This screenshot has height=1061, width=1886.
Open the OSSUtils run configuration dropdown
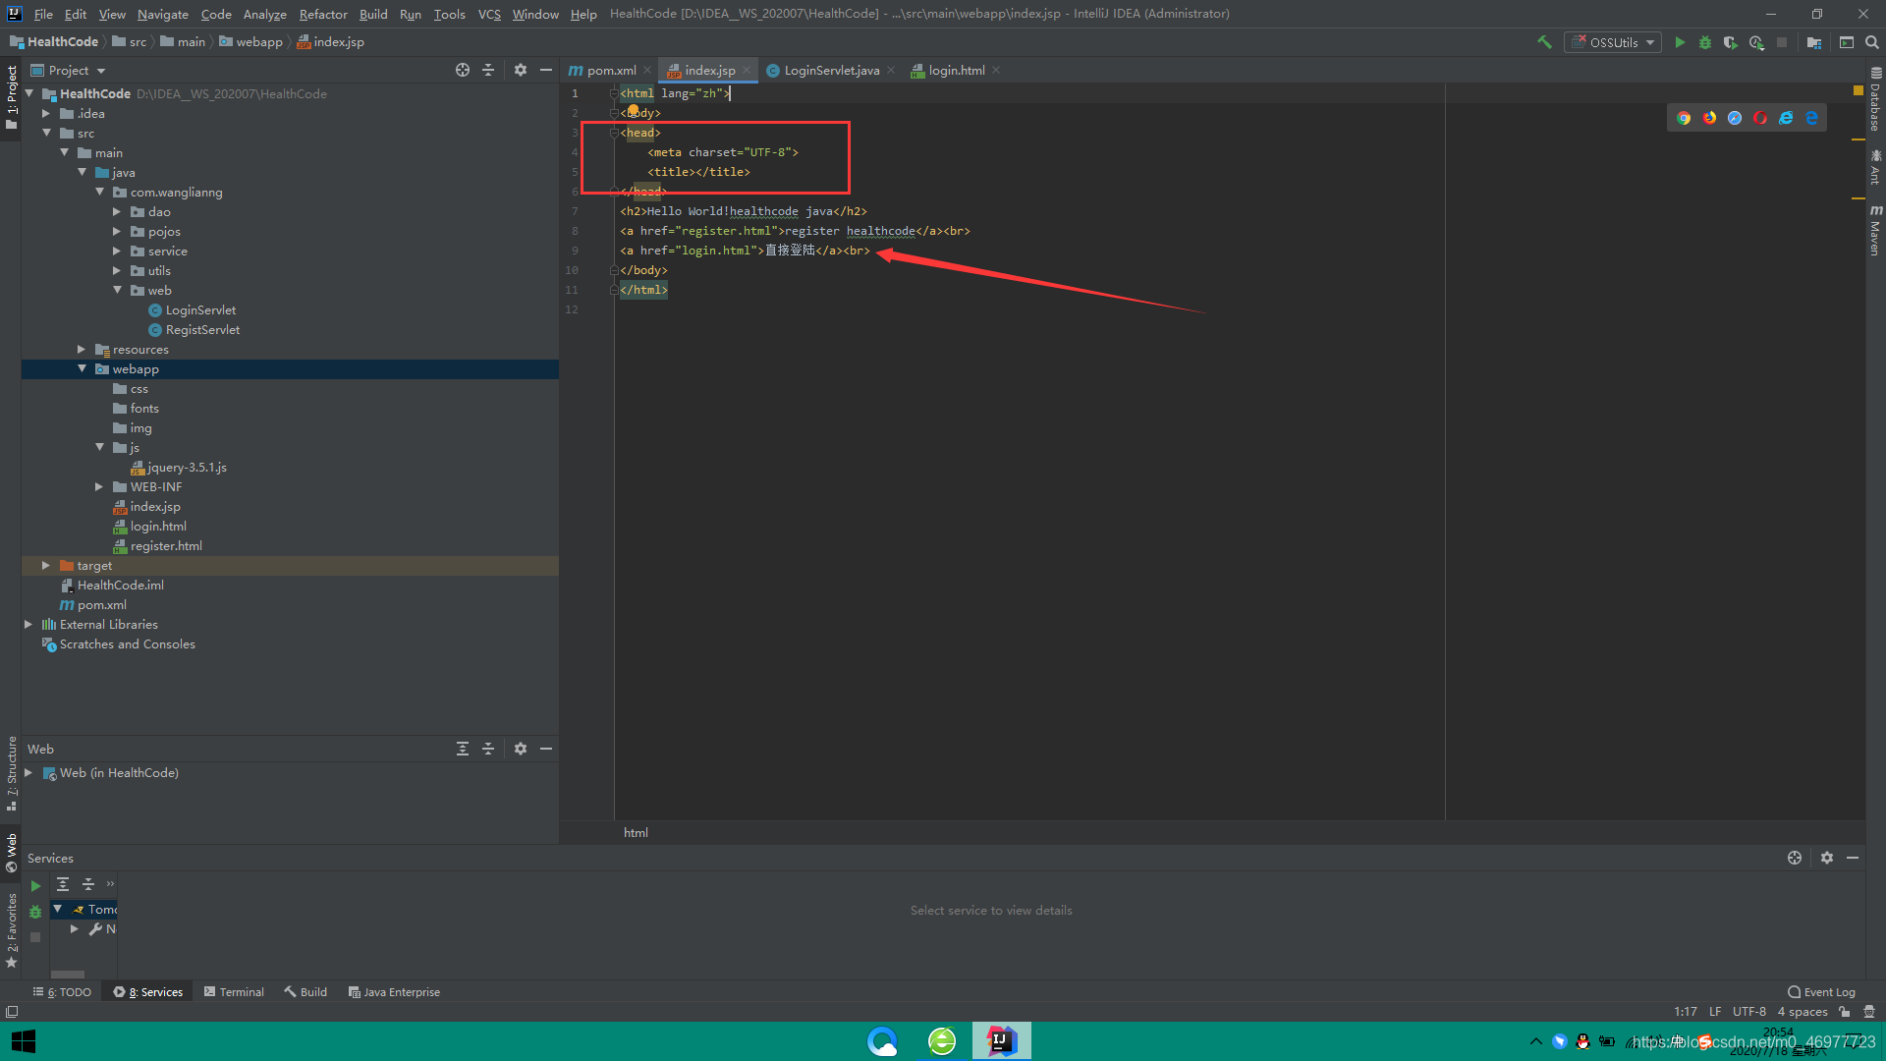pyautogui.click(x=1614, y=42)
